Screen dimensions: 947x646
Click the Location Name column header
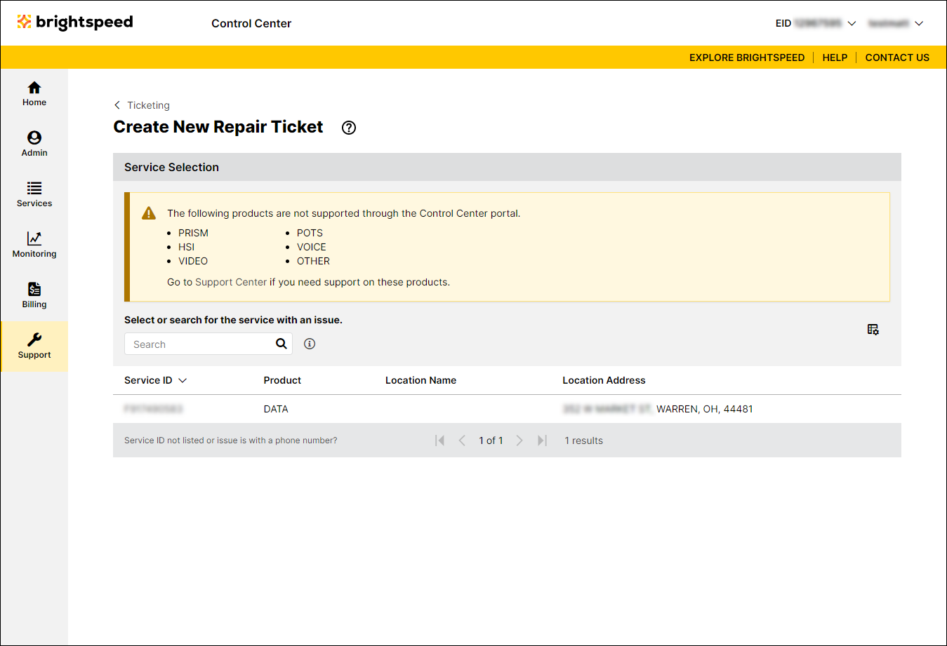420,380
